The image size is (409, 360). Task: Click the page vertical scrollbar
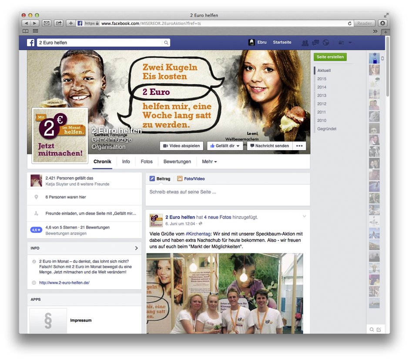click(388, 67)
